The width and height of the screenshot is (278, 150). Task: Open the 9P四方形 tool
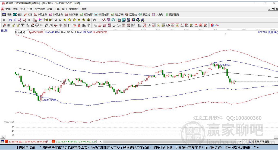56,15
